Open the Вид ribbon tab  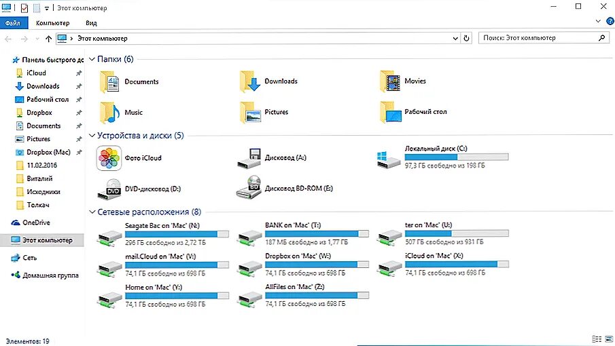point(91,23)
